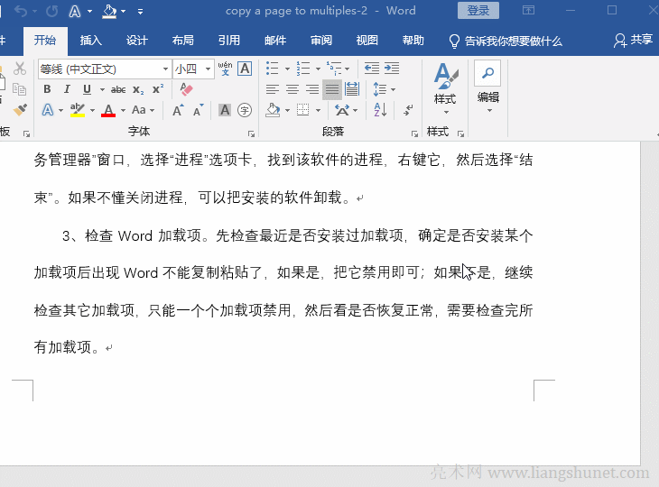Toggle strikethrough abc formatting

tap(118, 89)
